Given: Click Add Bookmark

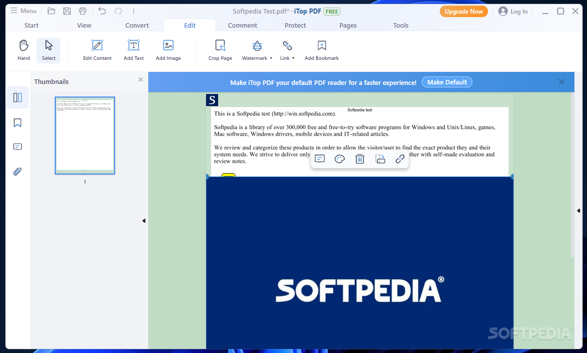Looking at the screenshot, I should coord(322,50).
